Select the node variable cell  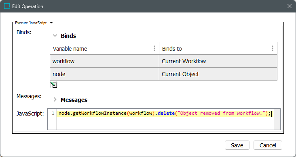click(105, 74)
